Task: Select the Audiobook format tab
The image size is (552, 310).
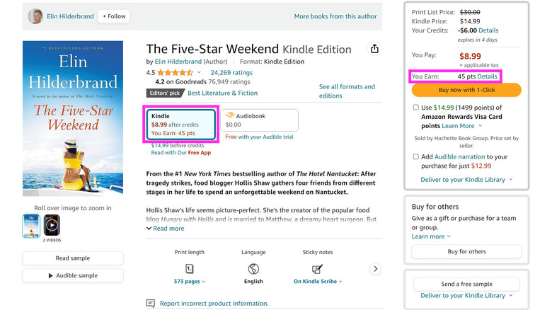Action: 259,120
